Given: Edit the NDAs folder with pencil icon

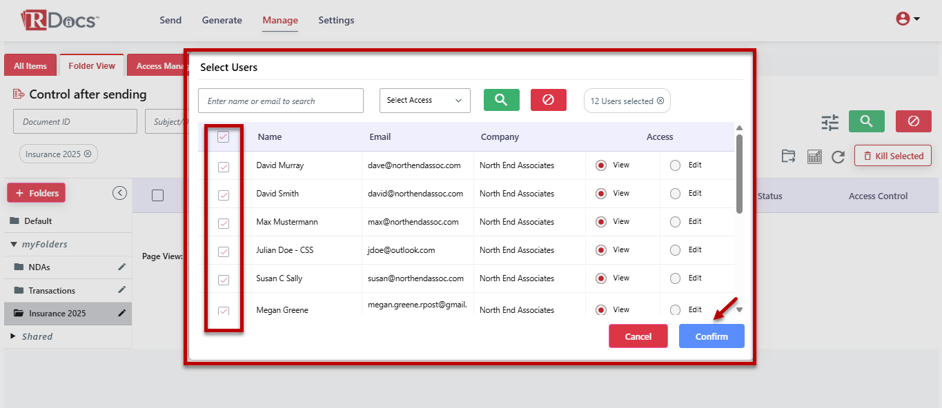Looking at the screenshot, I should [x=122, y=267].
